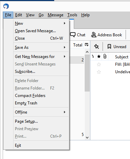Toggle the Unread quick filter label

[x=120, y=47]
